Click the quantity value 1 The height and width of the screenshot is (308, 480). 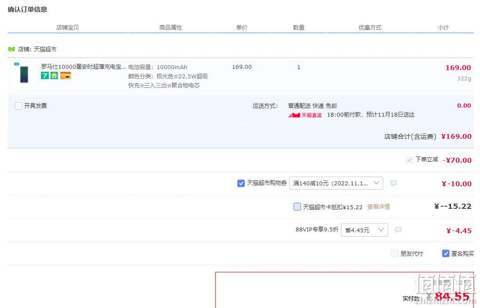pyautogui.click(x=299, y=67)
